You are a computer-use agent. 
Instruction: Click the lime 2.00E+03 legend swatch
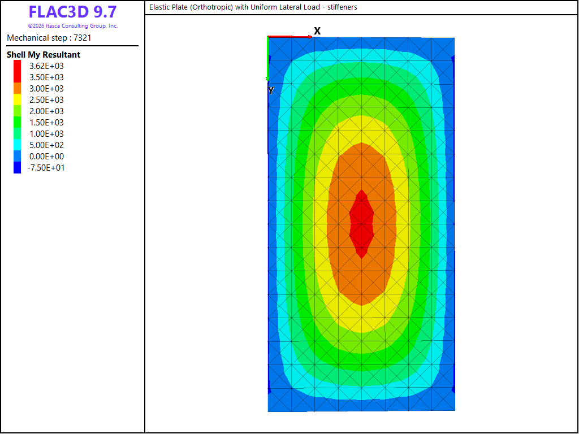(x=18, y=111)
